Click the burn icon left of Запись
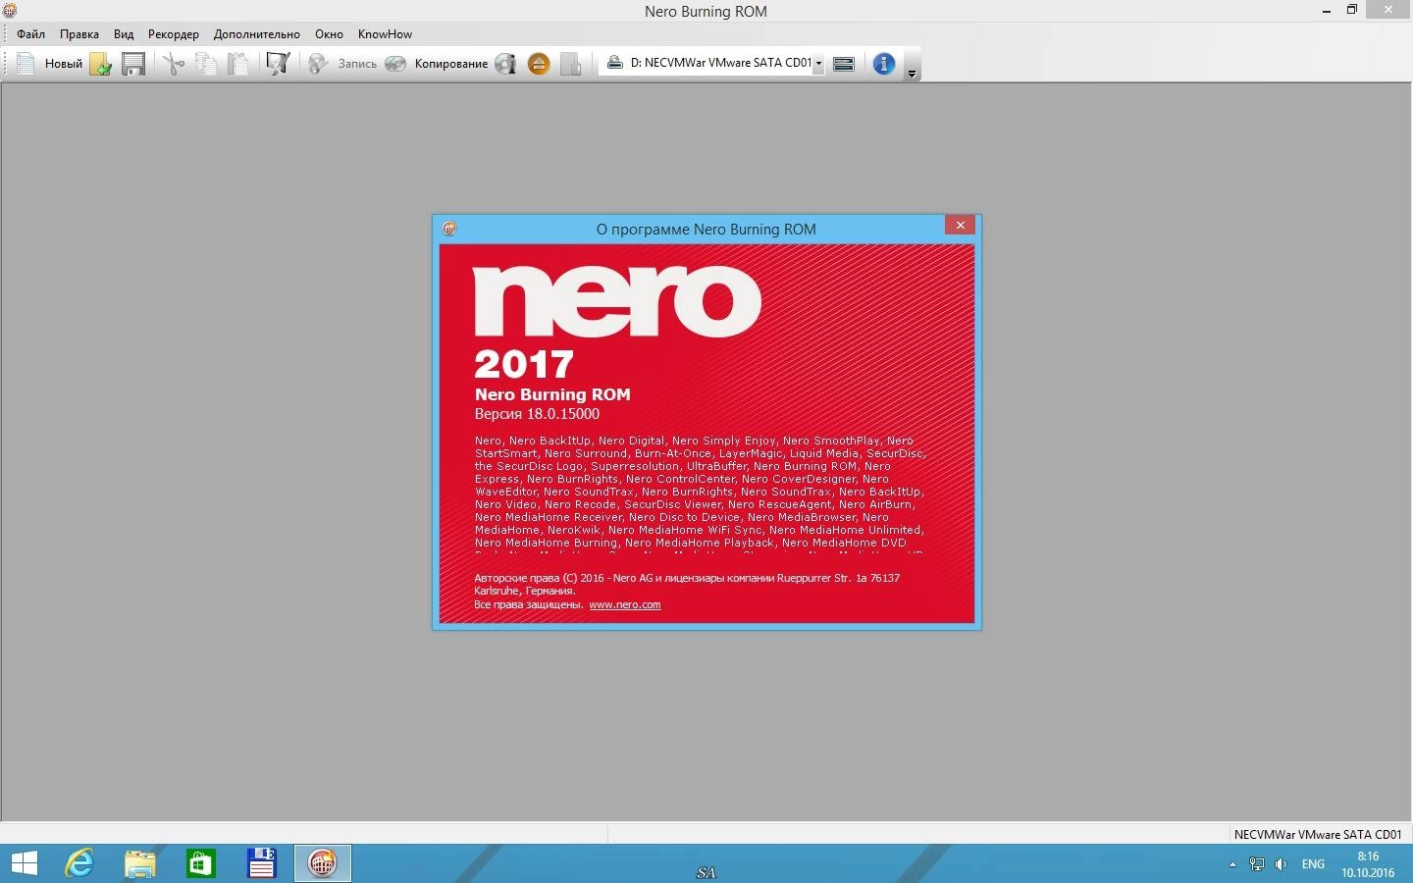1413x883 pixels. coord(318,64)
